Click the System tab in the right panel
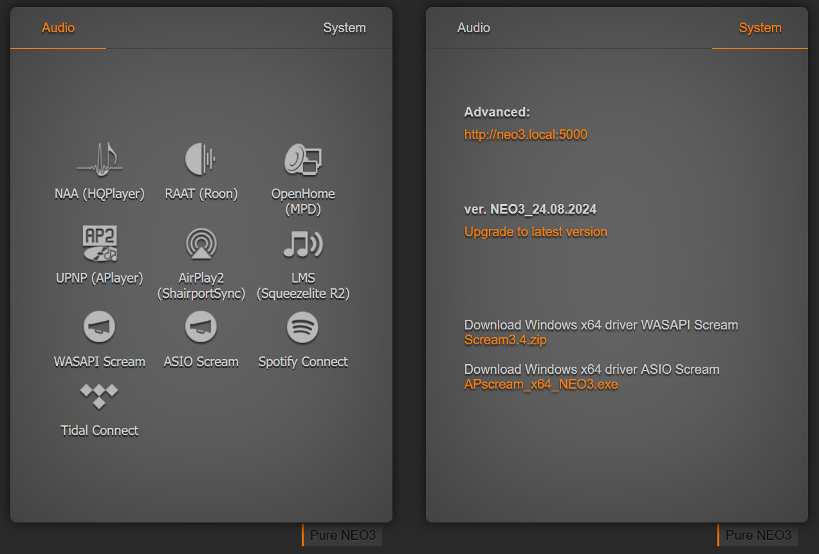819x554 pixels. (x=760, y=28)
